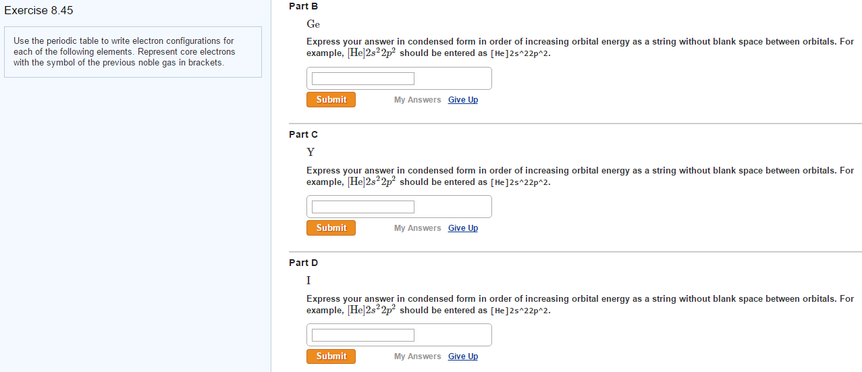862x372 pixels.
Task: Select the Part D heading
Action: pyautogui.click(x=303, y=263)
